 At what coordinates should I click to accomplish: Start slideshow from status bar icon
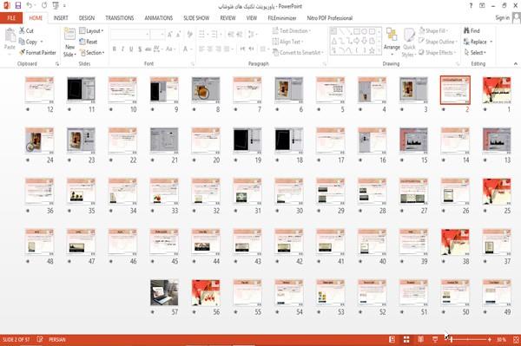pos(435,339)
